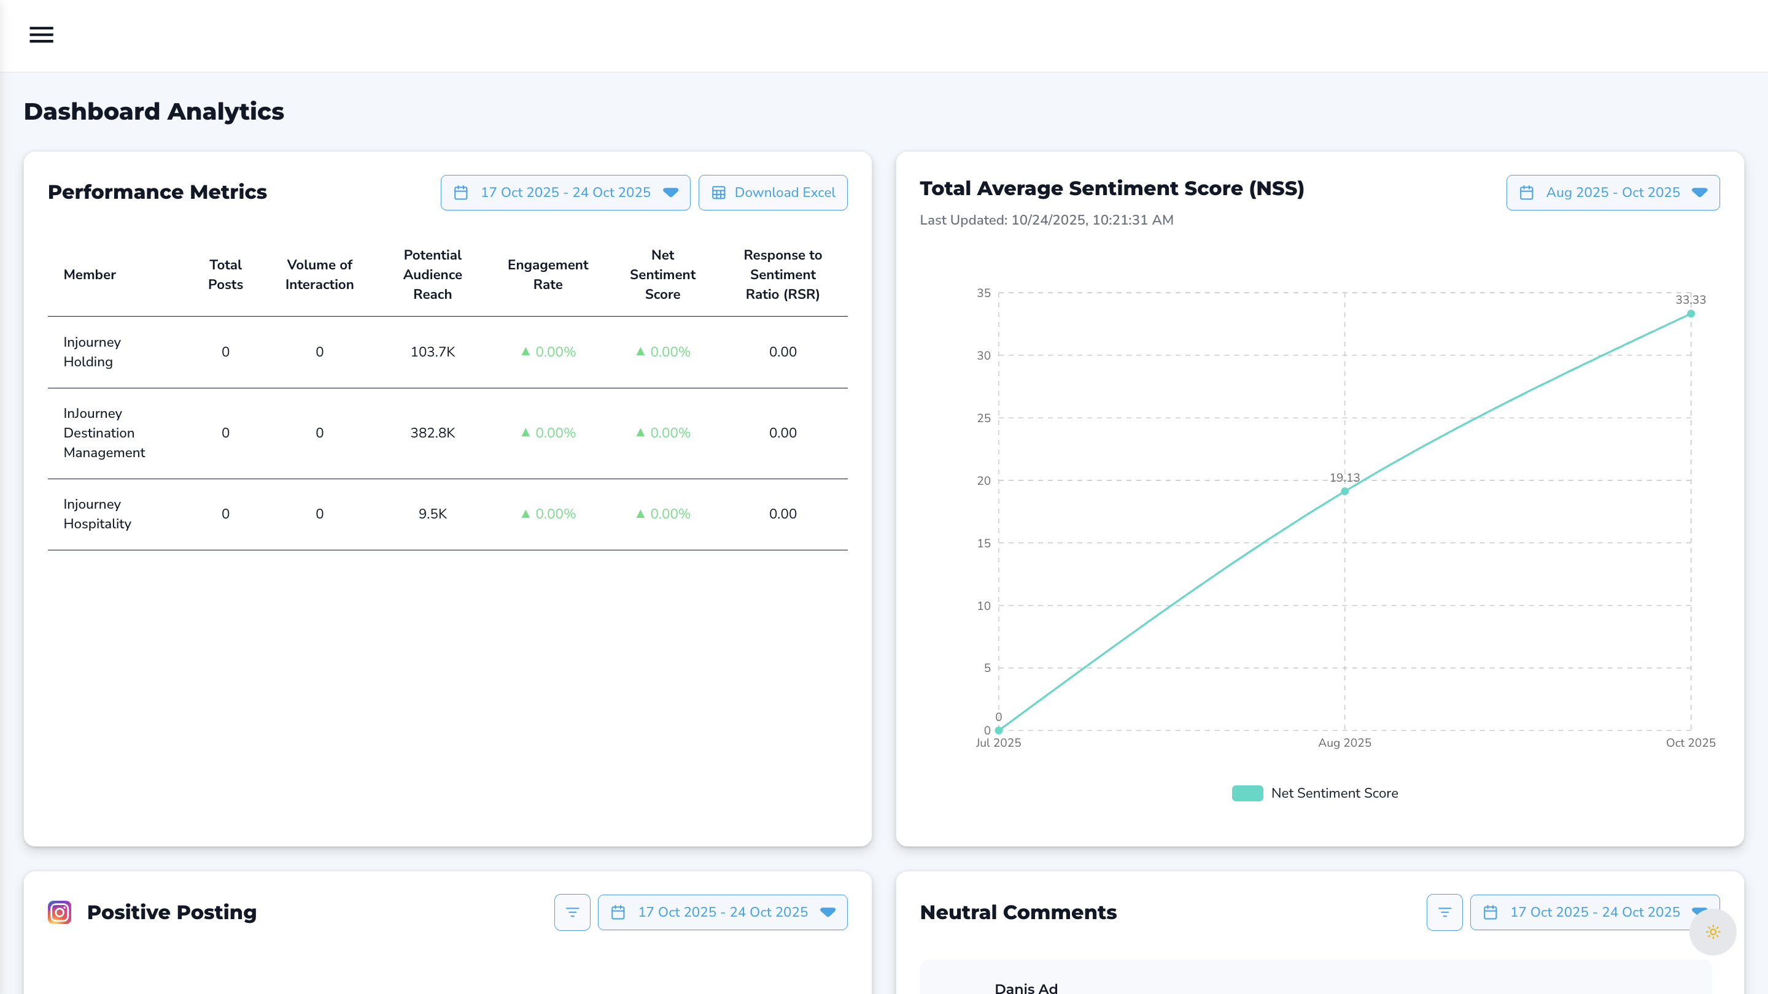Screen dimensions: 1768x994
Task: Click the Total Posts column header
Action: [225, 274]
